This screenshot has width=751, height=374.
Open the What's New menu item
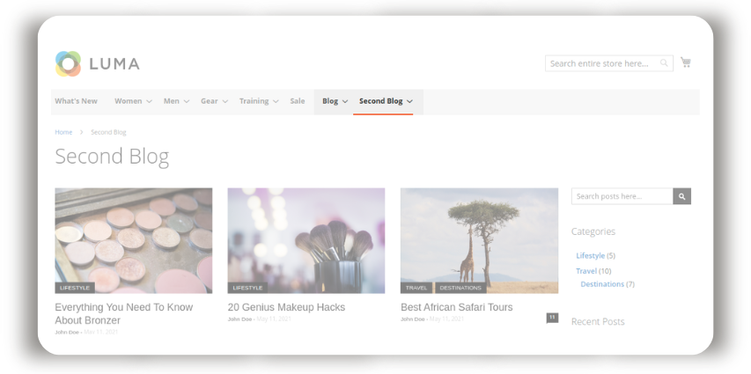[76, 101]
